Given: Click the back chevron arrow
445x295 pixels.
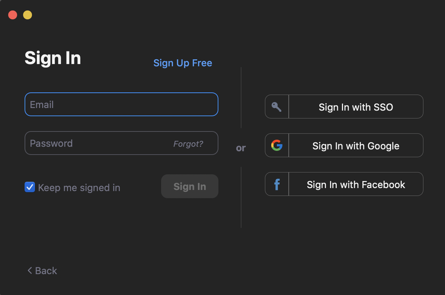Looking at the screenshot, I should point(30,271).
